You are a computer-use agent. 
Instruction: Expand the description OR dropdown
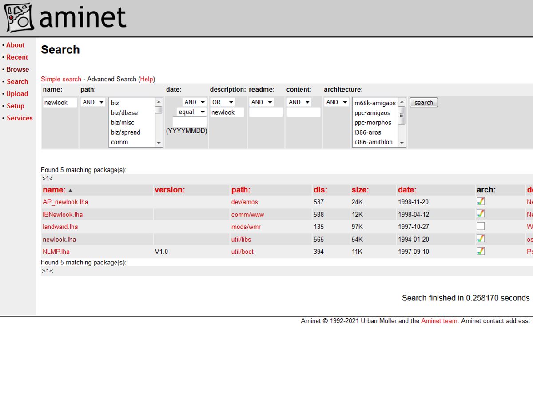click(x=223, y=102)
